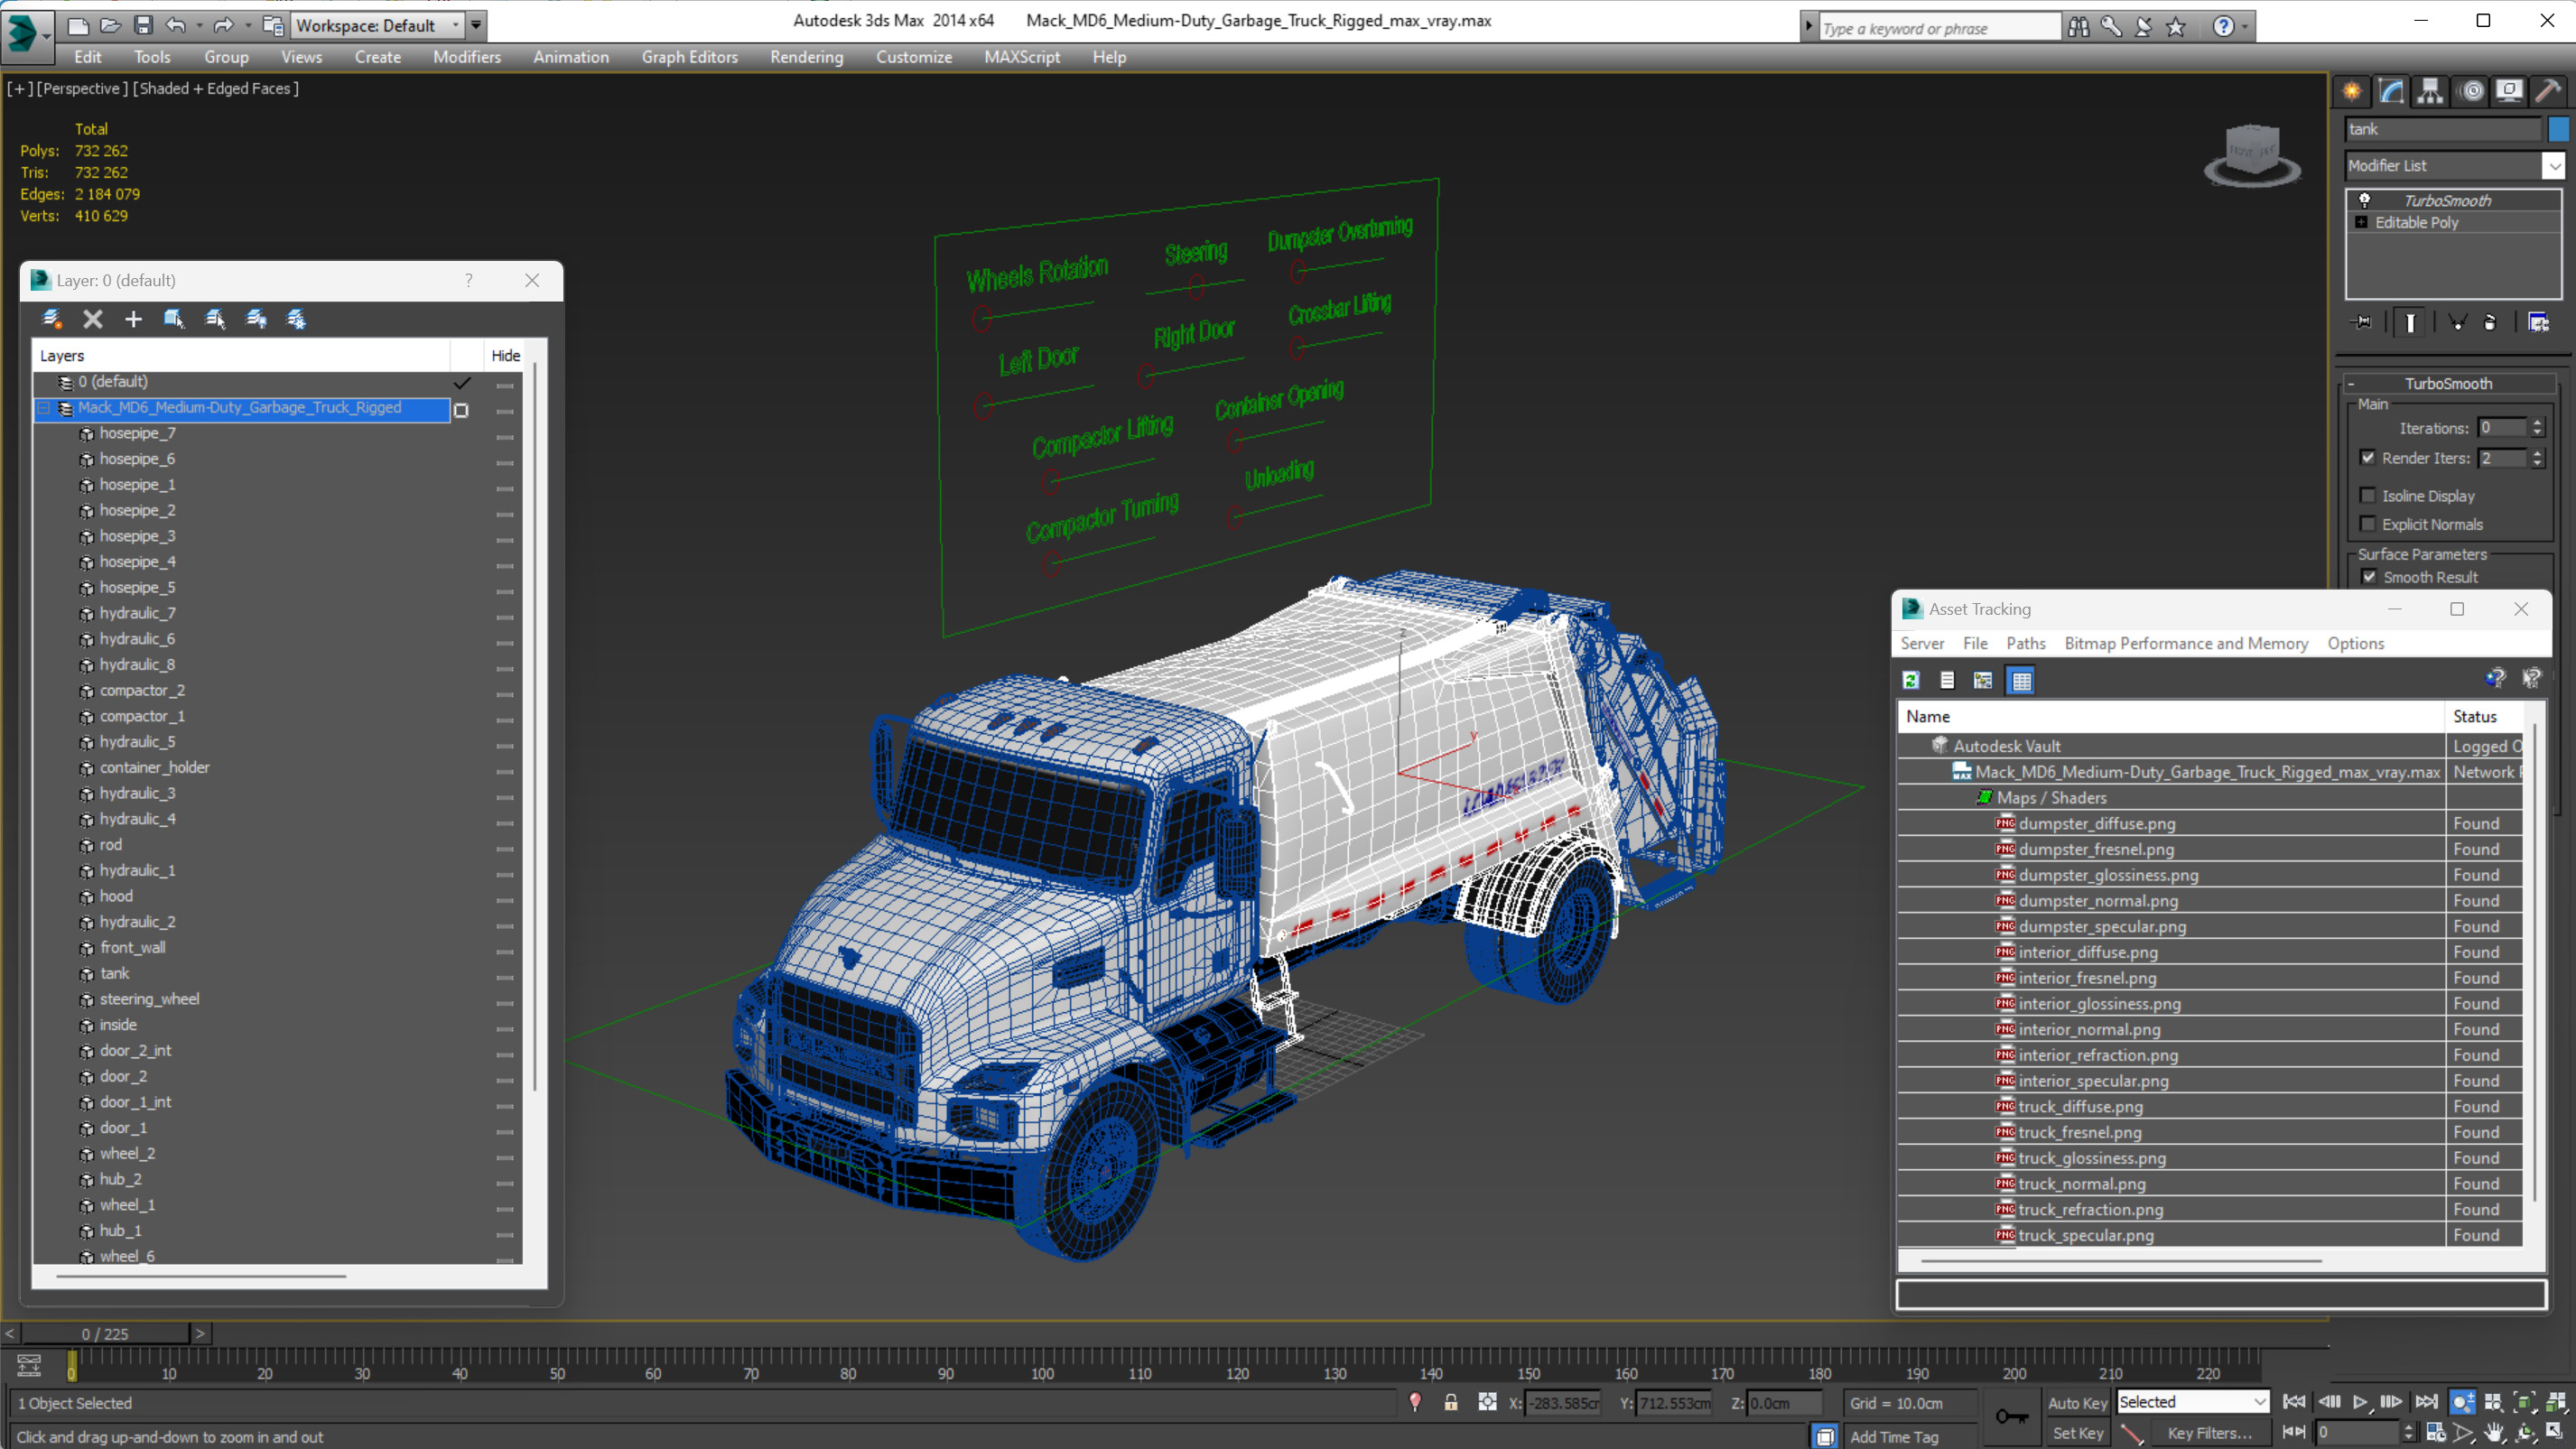Open the Hierarchy command panel tab
This screenshot has width=2576, height=1449.
coord(2430,92)
